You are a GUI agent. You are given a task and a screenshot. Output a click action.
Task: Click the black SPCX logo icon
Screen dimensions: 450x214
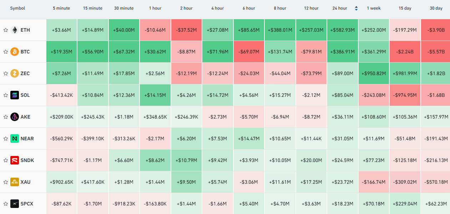point(15,204)
